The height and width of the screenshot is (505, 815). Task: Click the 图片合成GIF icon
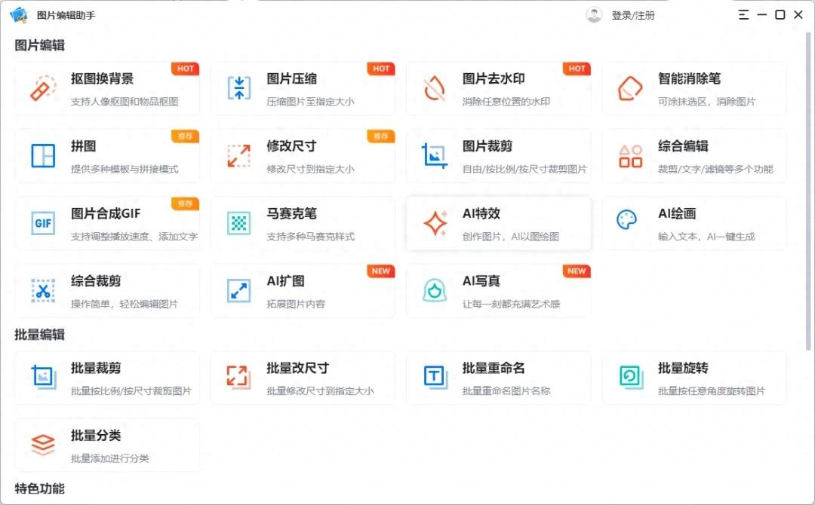(x=43, y=223)
